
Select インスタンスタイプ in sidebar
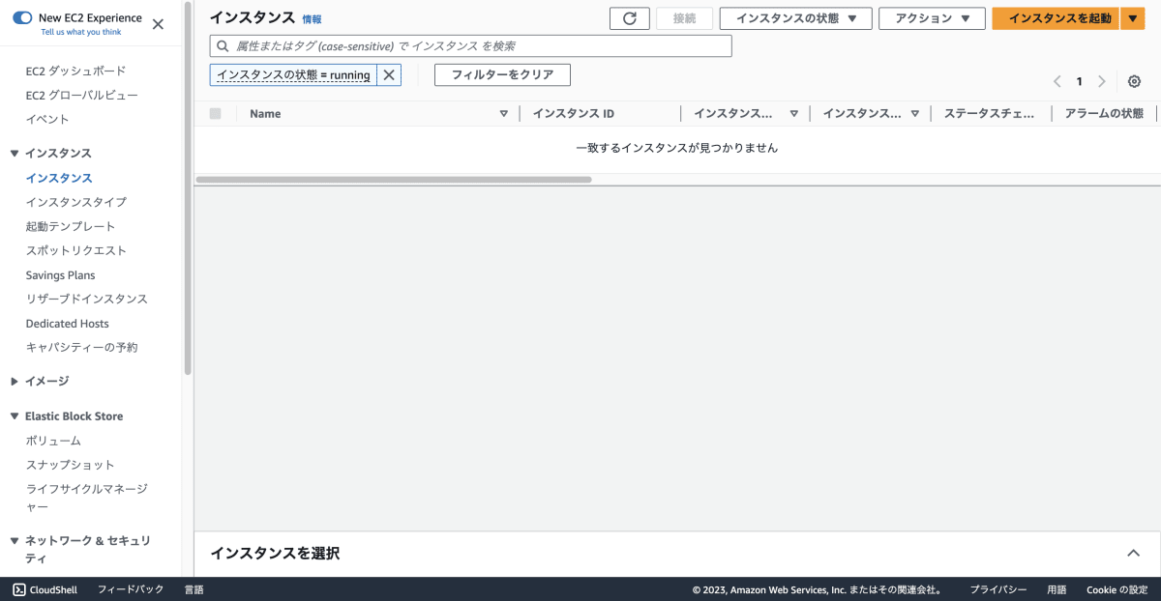[75, 202]
